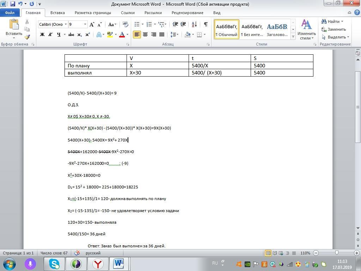Screen dimensions: 361x271
Task: Click the Заменить button
Action: (x=334, y=29)
